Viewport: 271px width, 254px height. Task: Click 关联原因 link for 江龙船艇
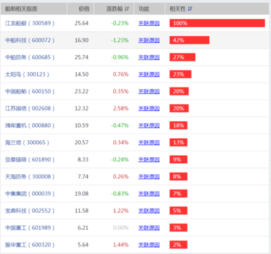149,23
